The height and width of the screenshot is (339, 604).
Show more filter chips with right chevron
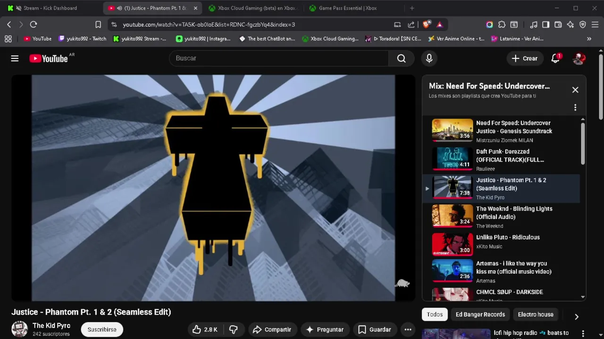pyautogui.click(x=576, y=316)
